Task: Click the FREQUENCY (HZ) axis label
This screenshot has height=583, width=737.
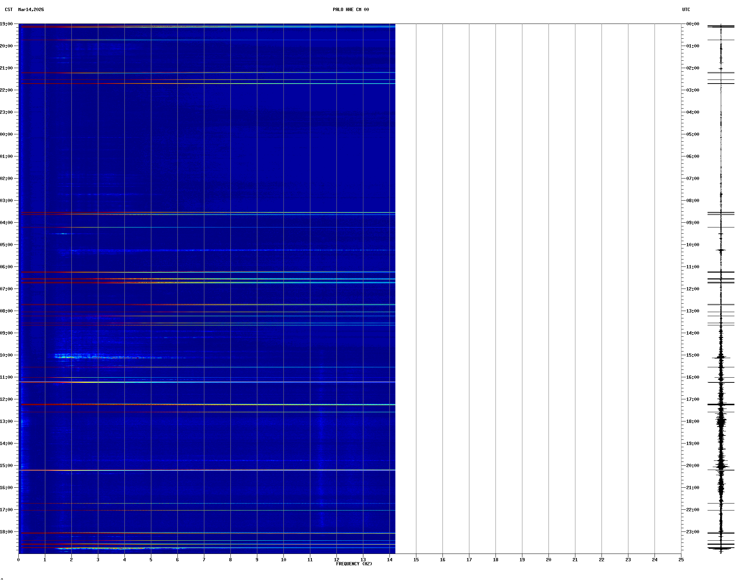Action: (354, 564)
